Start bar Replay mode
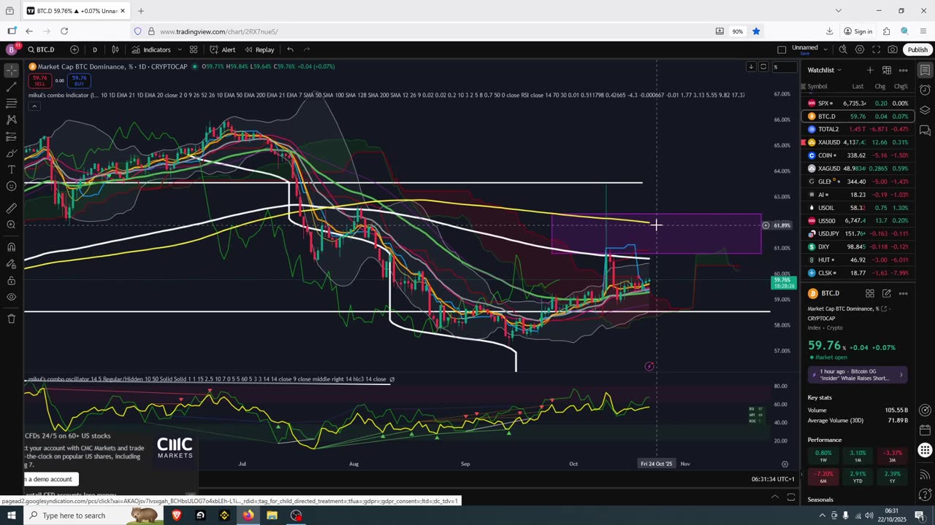The image size is (935, 525). [259, 50]
